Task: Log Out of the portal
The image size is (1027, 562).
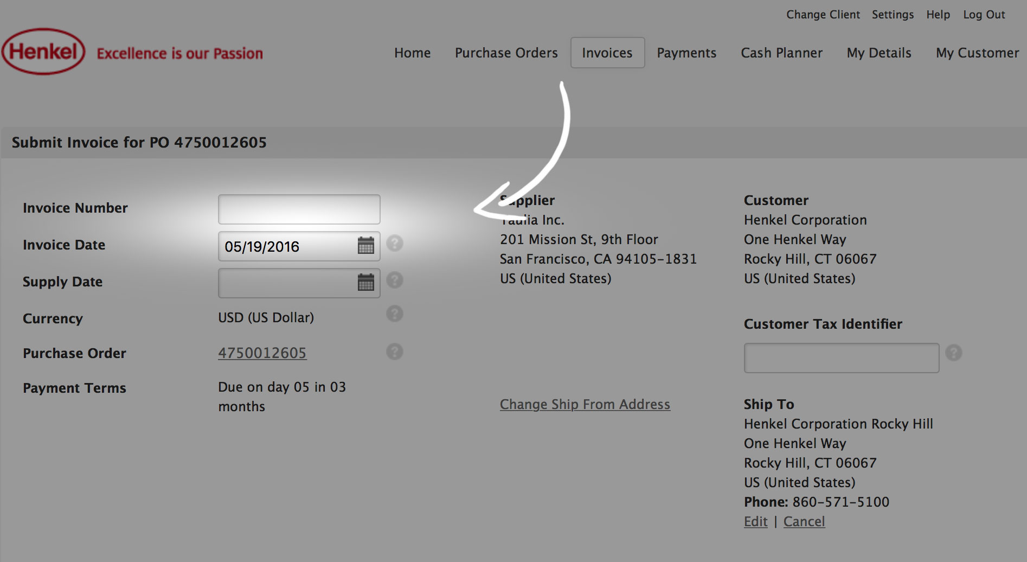Action: click(x=984, y=15)
